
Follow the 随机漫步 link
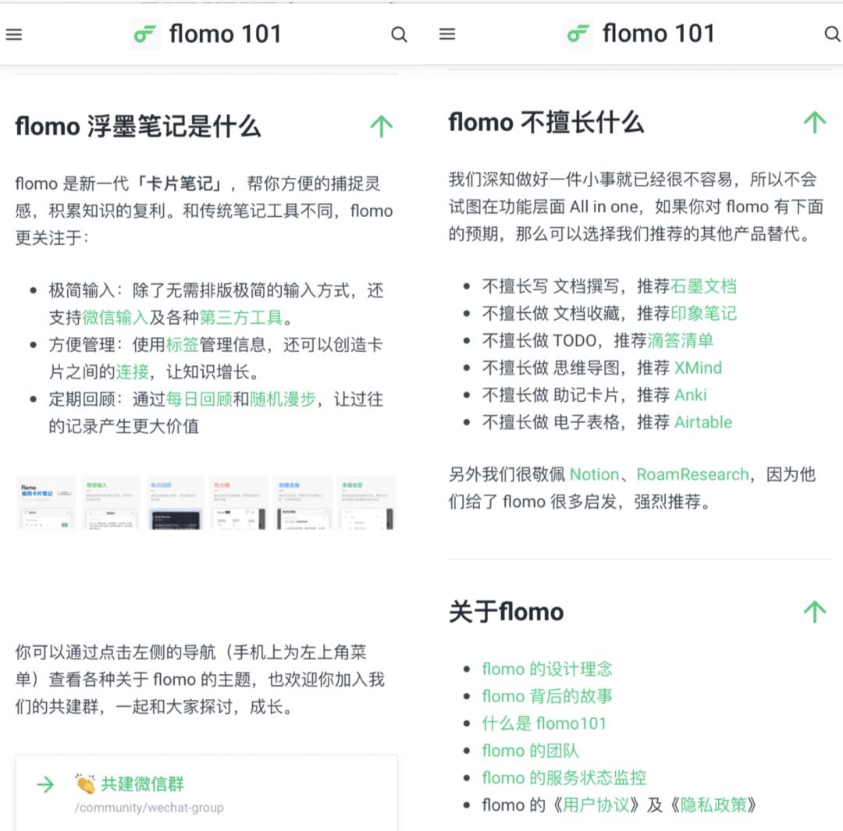[x=283, y=400]
